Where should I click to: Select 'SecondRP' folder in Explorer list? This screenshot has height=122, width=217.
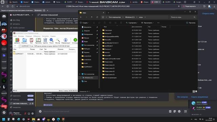click(108, 56)
